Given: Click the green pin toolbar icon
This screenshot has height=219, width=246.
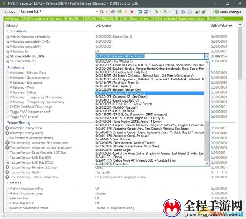Looking at the screenshot, I should pyautogui.click(x=204, y=12).
